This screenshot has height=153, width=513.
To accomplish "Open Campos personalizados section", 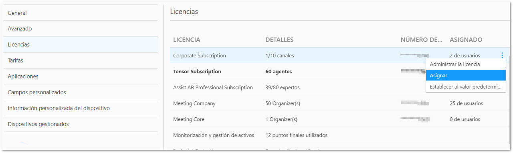I will click(81, 92).
